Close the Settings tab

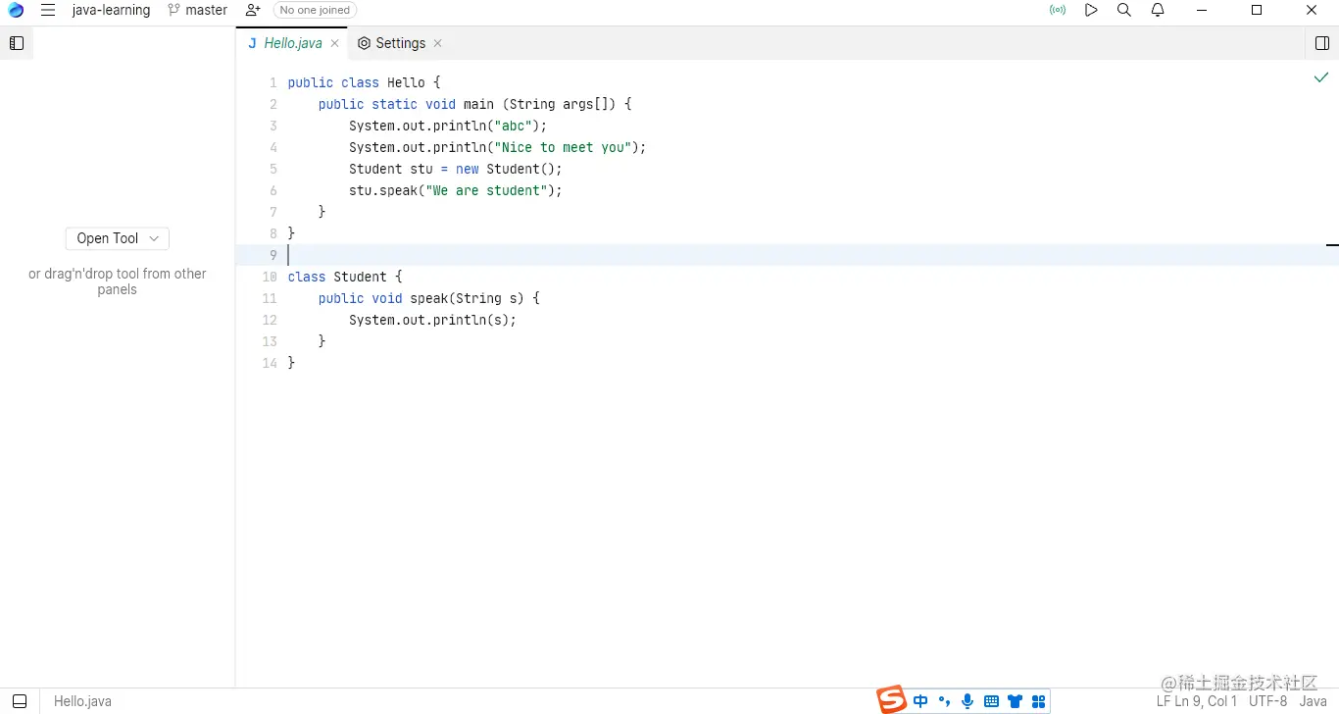437,43
